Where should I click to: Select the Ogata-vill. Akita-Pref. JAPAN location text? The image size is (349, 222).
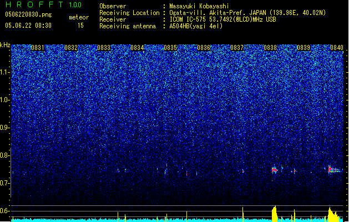(x=247, y=13)
